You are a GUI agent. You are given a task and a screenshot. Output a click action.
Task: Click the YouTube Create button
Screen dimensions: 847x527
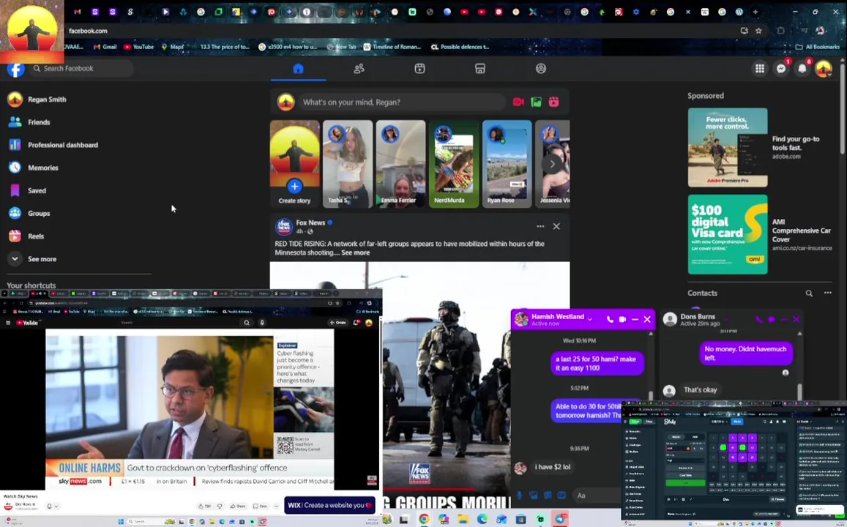tap(338, 322)
